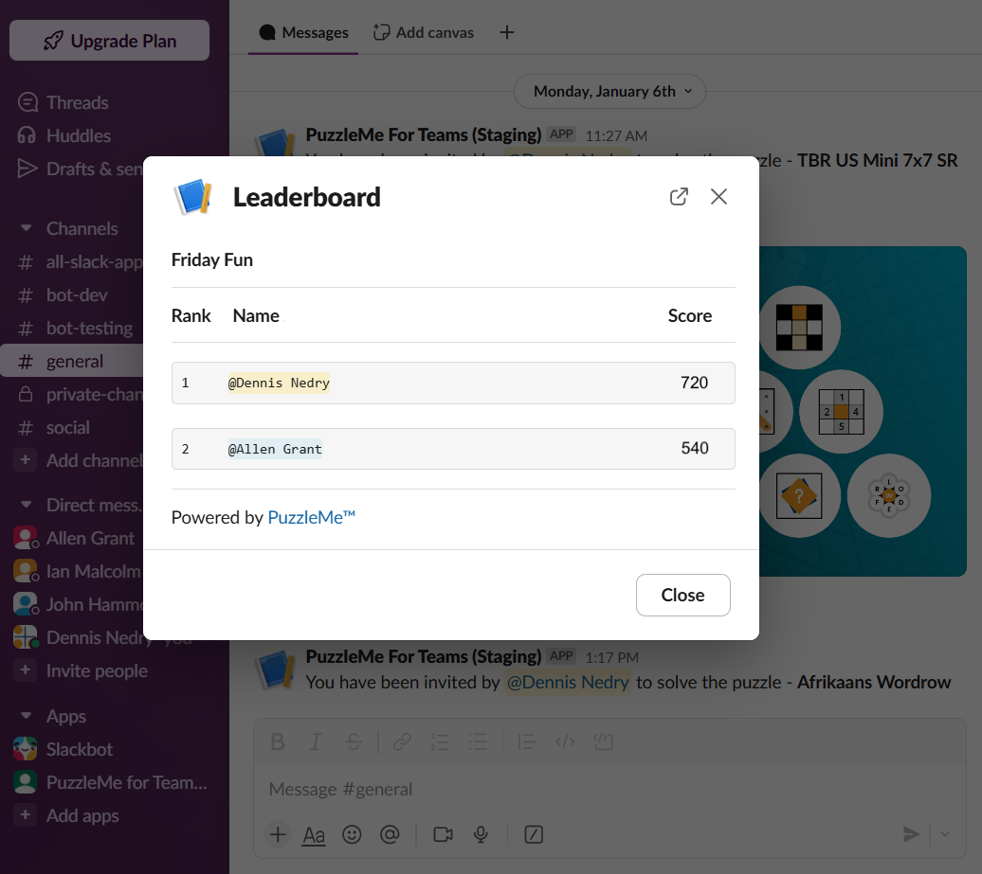
Task: Open leaderboard in new window icon
Action: tap(679, 196)
